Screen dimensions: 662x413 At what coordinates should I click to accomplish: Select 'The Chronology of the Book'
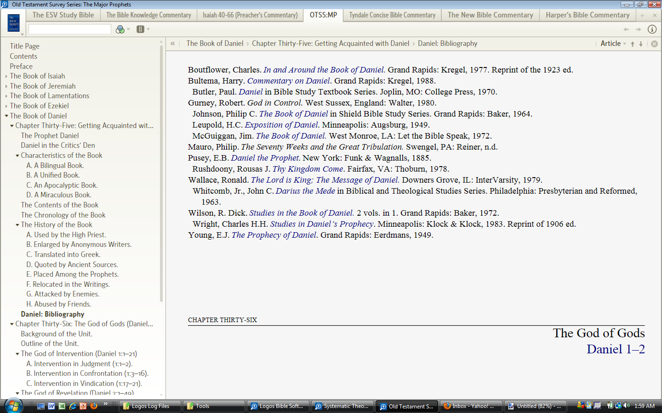[63, 215]
